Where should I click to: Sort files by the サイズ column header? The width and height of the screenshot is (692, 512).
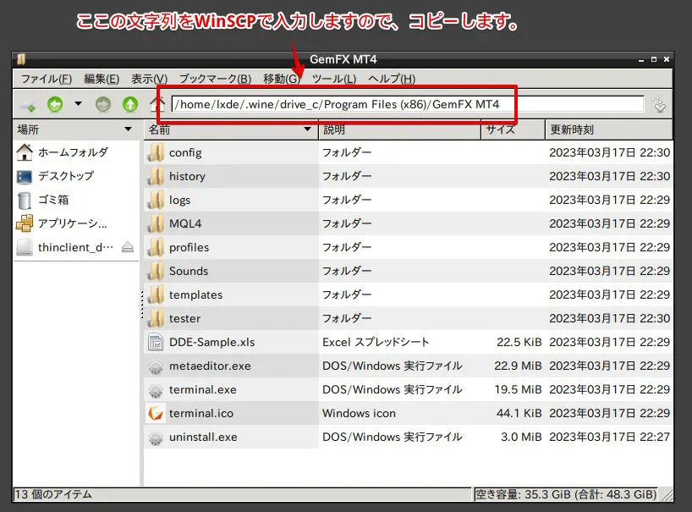coord(513,129)
